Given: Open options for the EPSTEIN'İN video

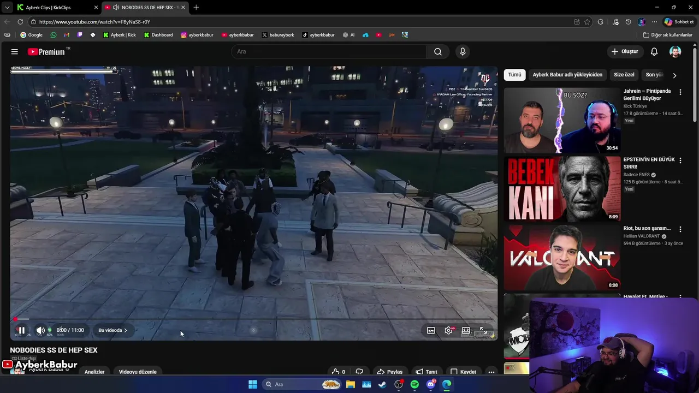Looking at the screenshot, I should pos(680,161).
